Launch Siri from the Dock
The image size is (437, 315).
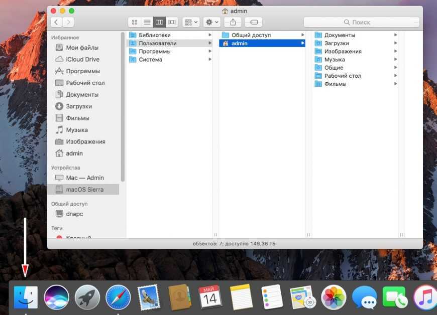56,297
